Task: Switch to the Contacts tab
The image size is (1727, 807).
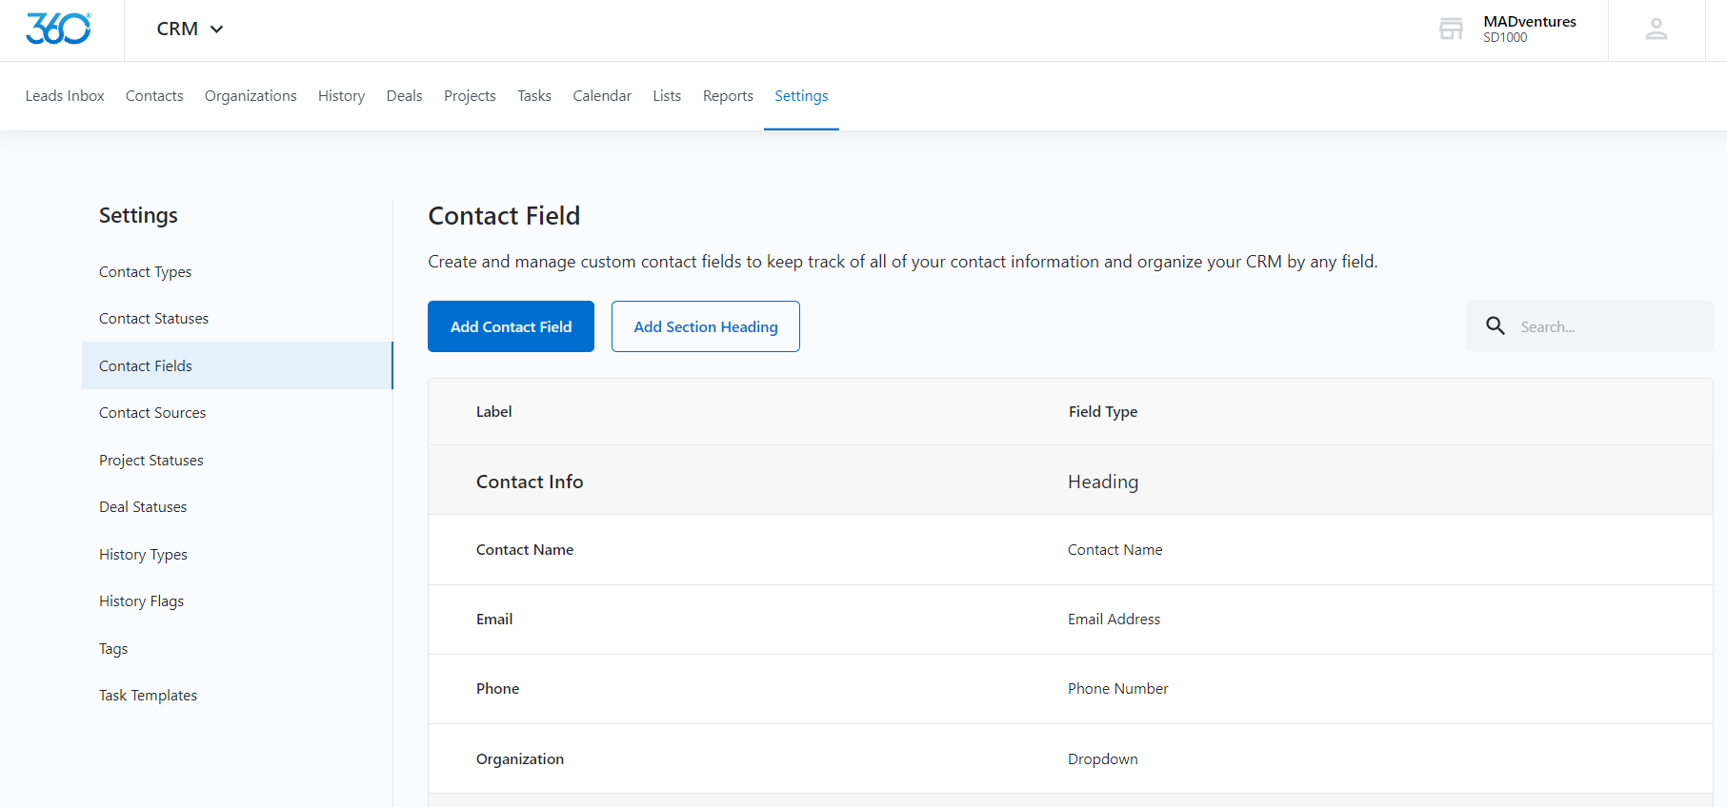Action: pos(154,96)
